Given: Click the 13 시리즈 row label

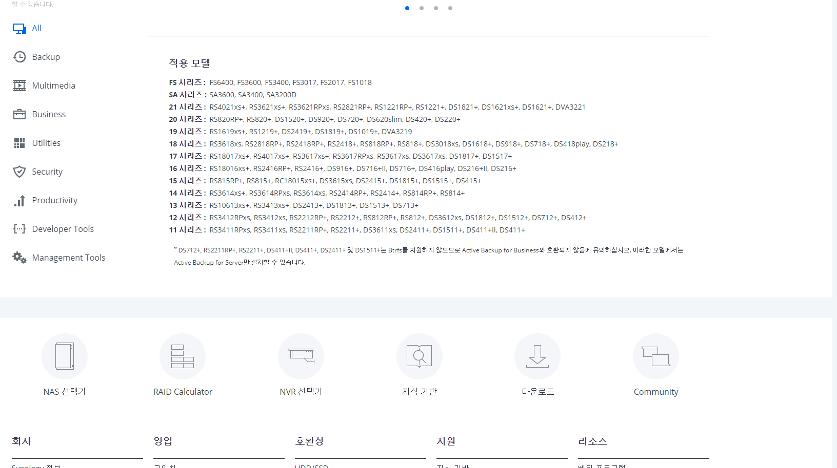Looking at the screenshot, I should tap(188, 205).
